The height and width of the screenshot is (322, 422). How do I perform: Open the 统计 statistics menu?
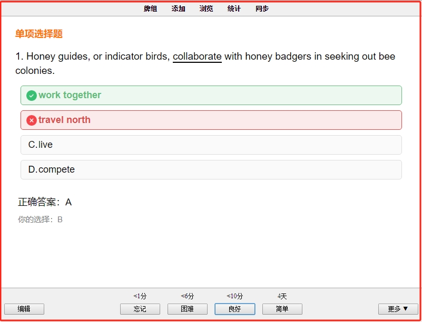(234, 8)
